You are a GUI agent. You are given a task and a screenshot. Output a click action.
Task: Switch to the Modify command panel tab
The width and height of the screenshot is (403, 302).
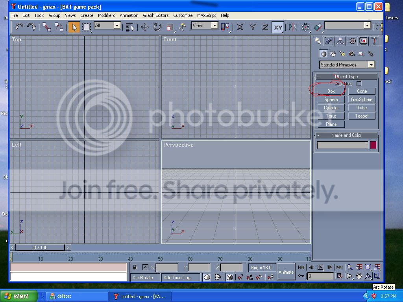click(329, 41)
